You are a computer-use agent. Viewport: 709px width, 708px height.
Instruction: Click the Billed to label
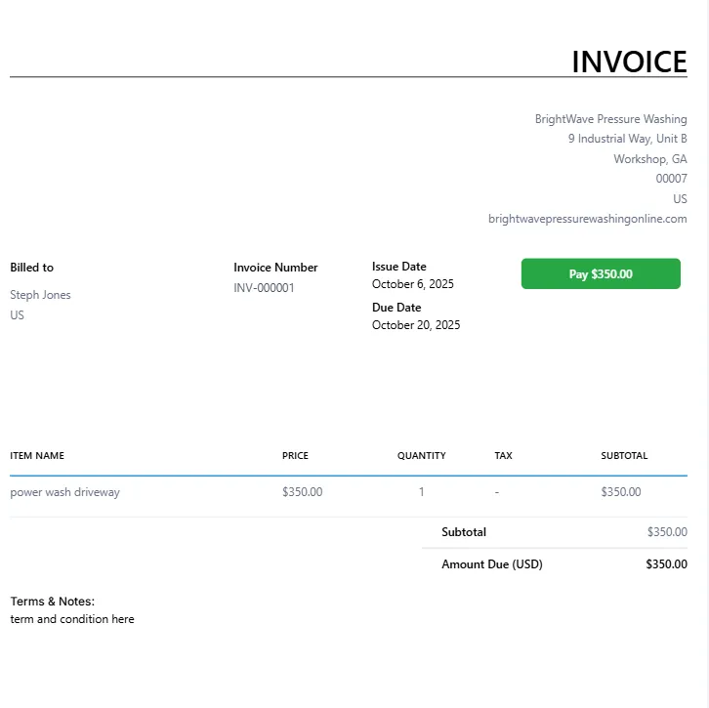click(32, 268)
